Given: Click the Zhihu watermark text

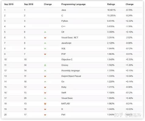Looking at the screenshot, I should coord(128,115).
